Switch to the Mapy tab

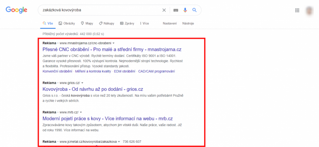point(87,24)
